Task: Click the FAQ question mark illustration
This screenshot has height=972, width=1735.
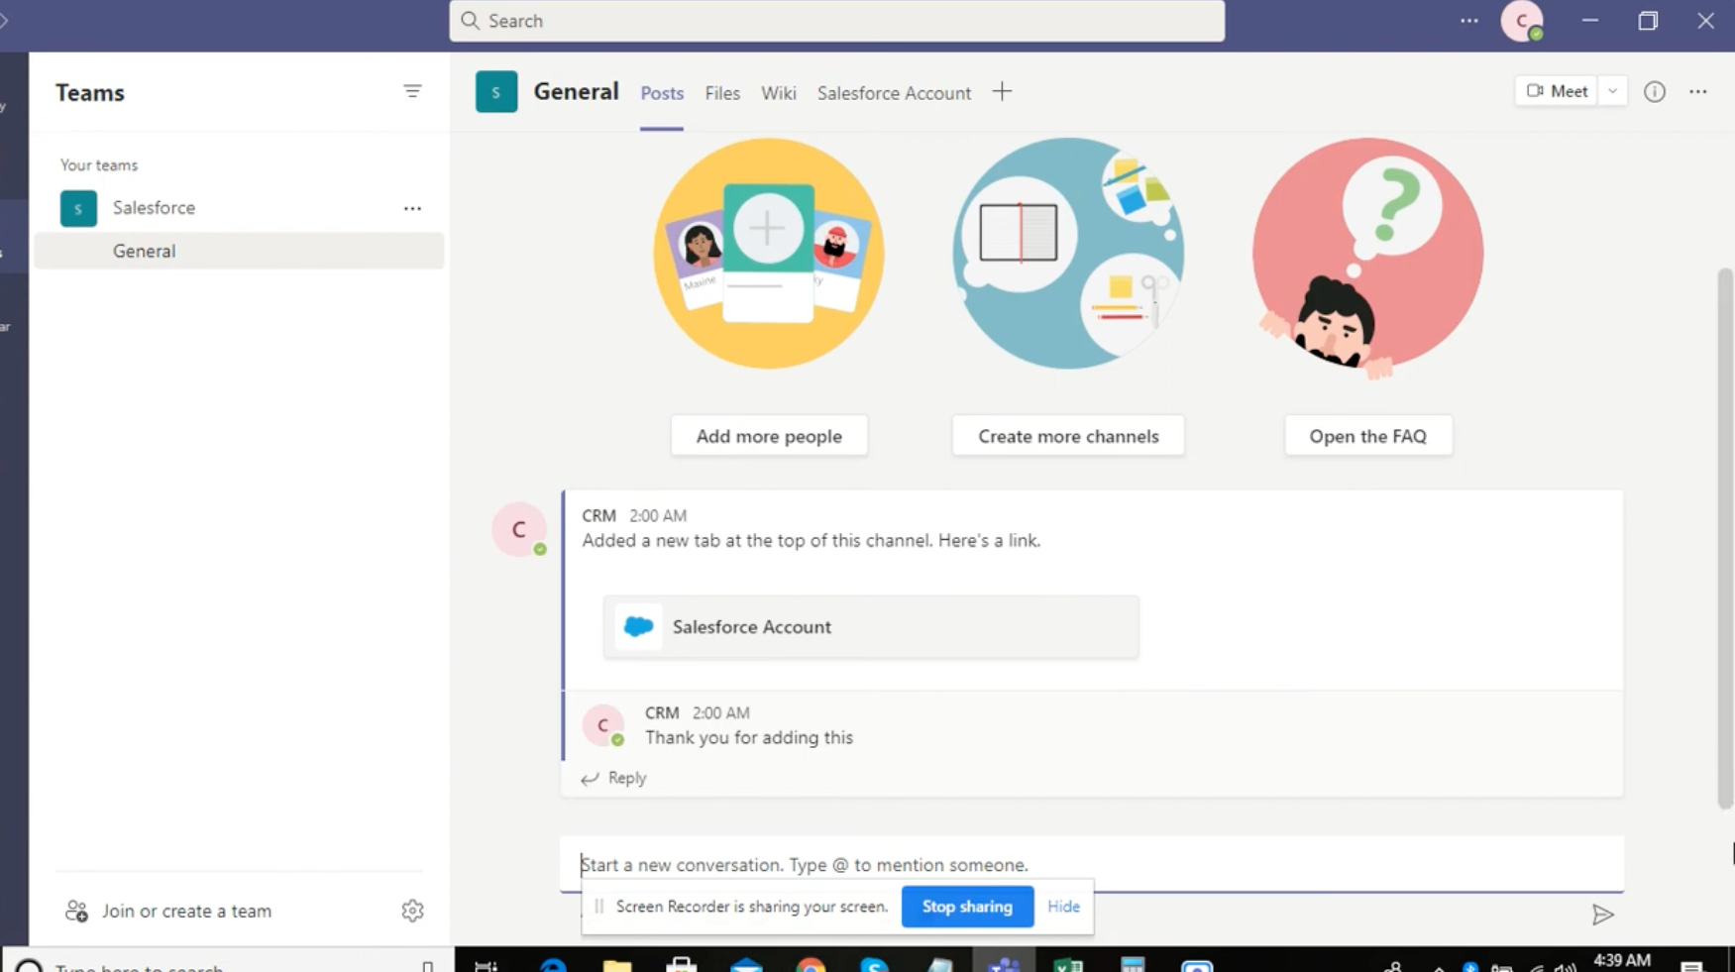Action: point(1368,258)
